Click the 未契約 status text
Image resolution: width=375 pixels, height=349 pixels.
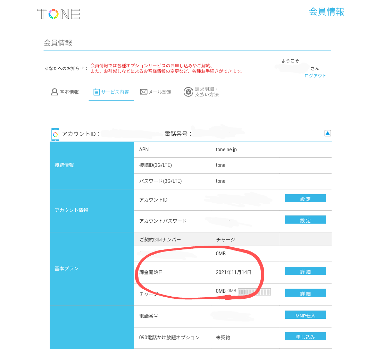223,338
